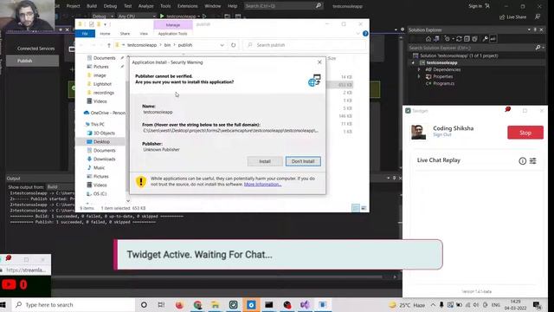Click Collapse All icon in Solution Explorer
The width and height of the screenshot is (554, 312).
pyautogui.click(x=467, y=39)
